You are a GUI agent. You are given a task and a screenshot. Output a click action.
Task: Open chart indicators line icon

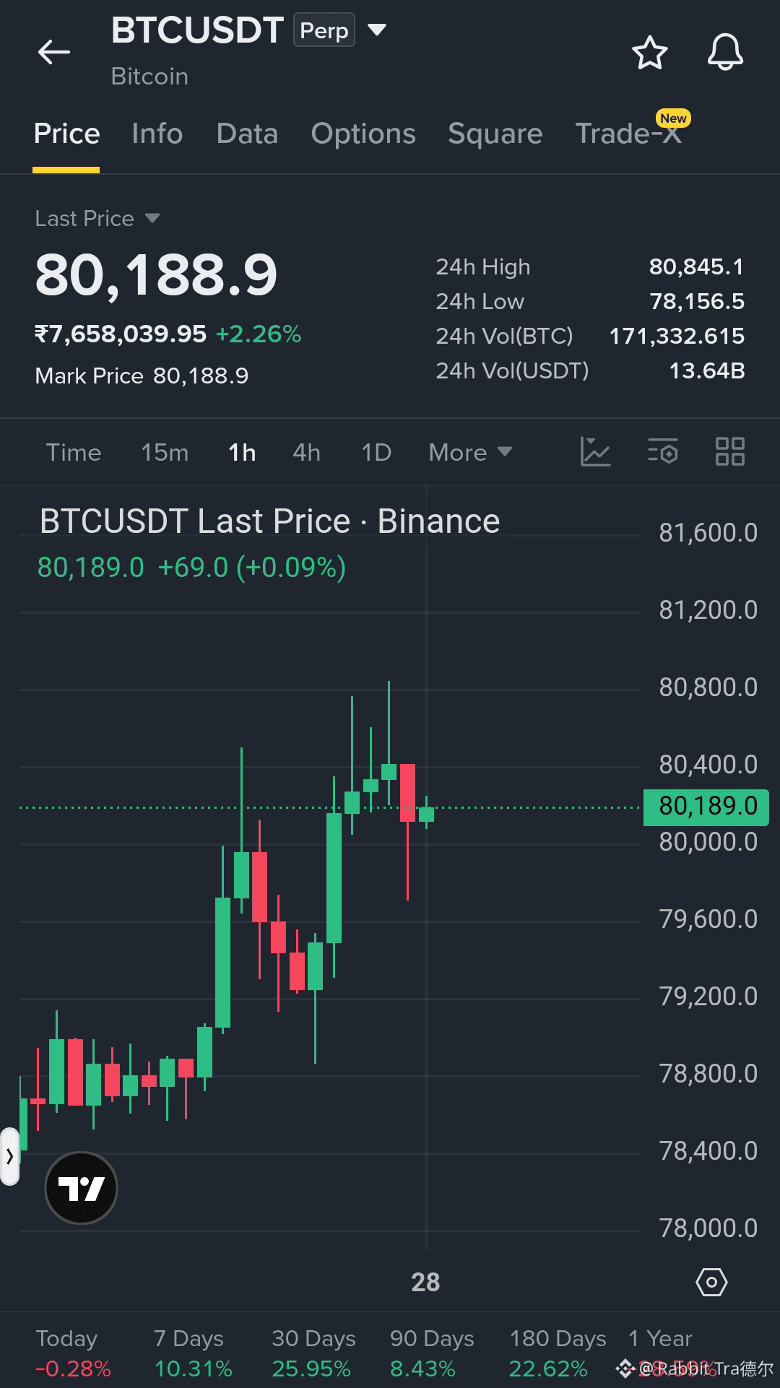(596, 452)
